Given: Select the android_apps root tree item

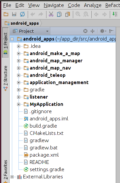Looking at the screenshot, I should click(x=63, y=39).
